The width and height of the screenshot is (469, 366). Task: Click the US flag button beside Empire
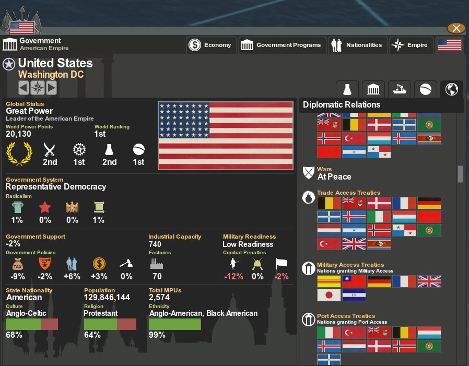point(449,45)
